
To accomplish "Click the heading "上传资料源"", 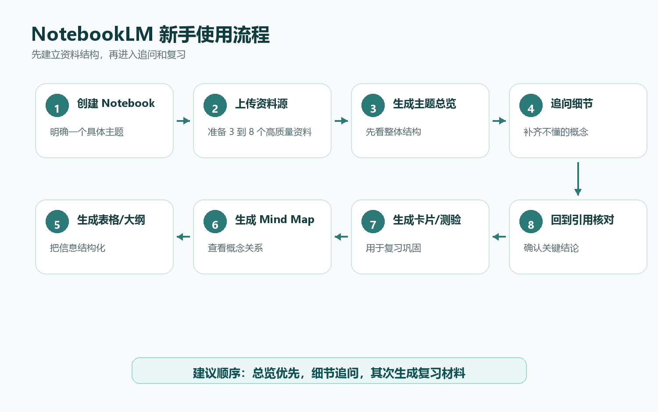I will pos(261,103).
